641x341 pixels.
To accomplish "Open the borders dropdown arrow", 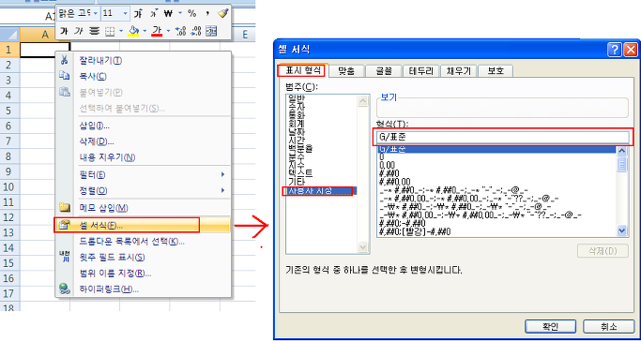I will pyautogui.click(x=121, y=31).
